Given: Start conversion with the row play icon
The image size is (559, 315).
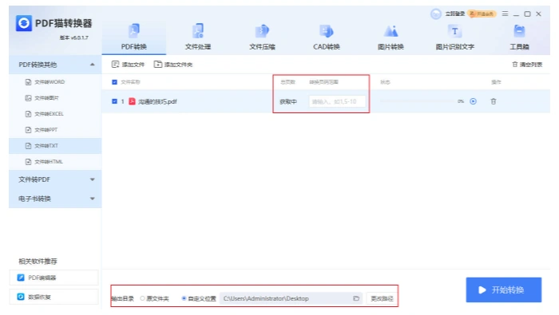Looking at the screenshot, I should tap(473, 101).
